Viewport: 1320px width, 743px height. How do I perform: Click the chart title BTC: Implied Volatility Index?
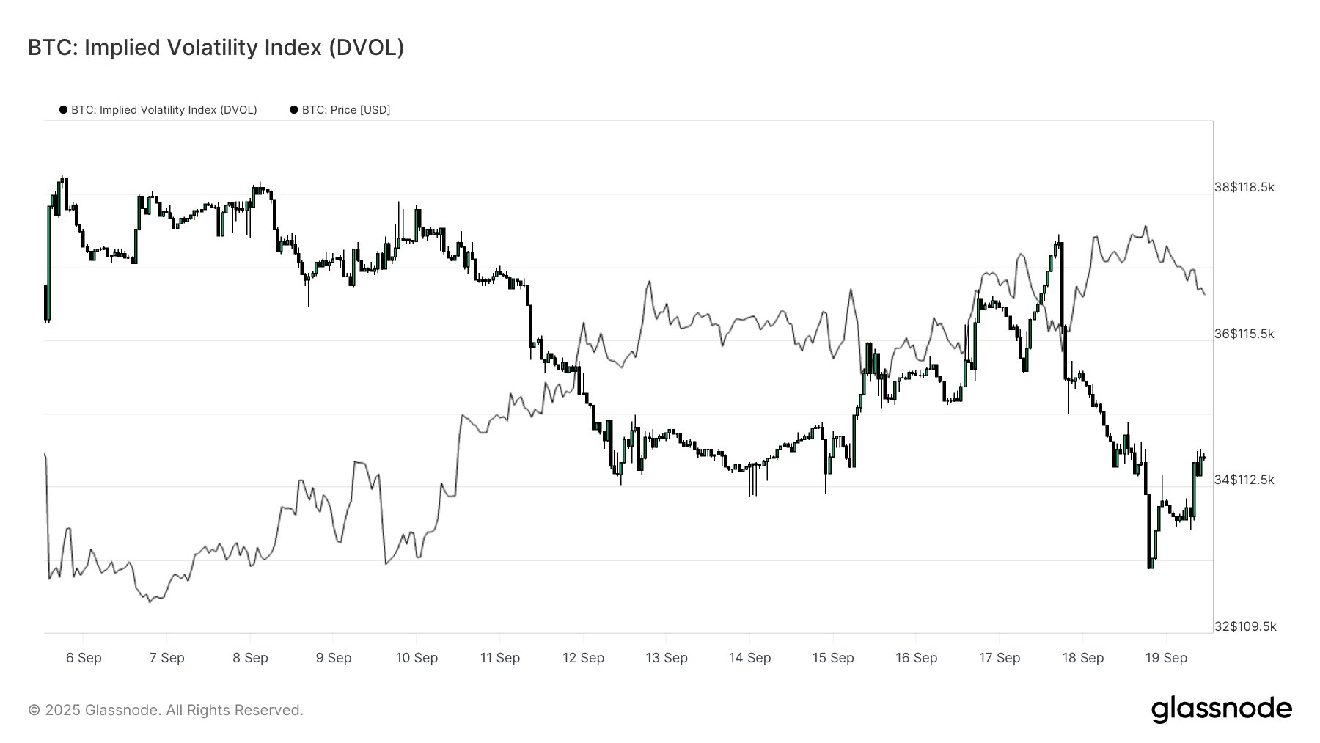216,48
